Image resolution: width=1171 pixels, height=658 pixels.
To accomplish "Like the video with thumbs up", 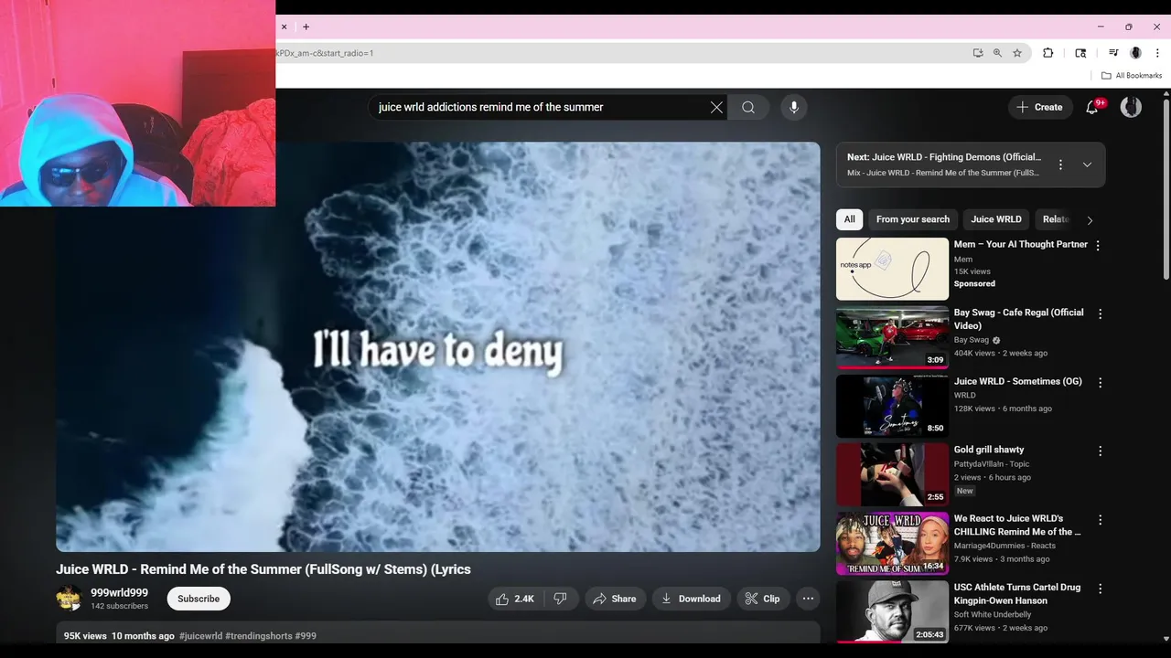I will (x=515, y=599).
